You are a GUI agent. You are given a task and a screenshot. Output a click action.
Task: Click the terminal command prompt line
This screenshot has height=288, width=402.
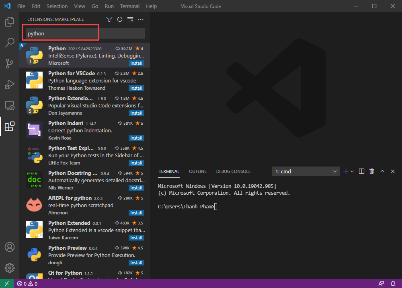[x=188, y=206]
